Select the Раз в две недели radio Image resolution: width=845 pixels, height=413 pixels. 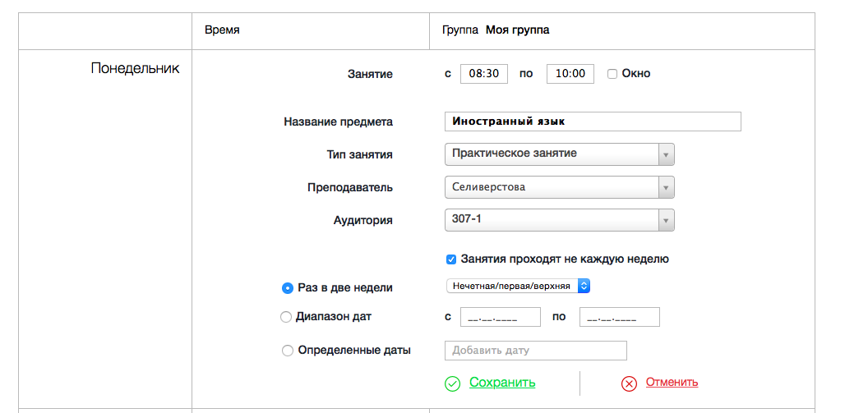point(287,288)
